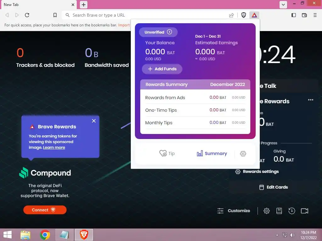Select the New Tab tab
Viewport: 322px width, 241px height.
[39, 5]
